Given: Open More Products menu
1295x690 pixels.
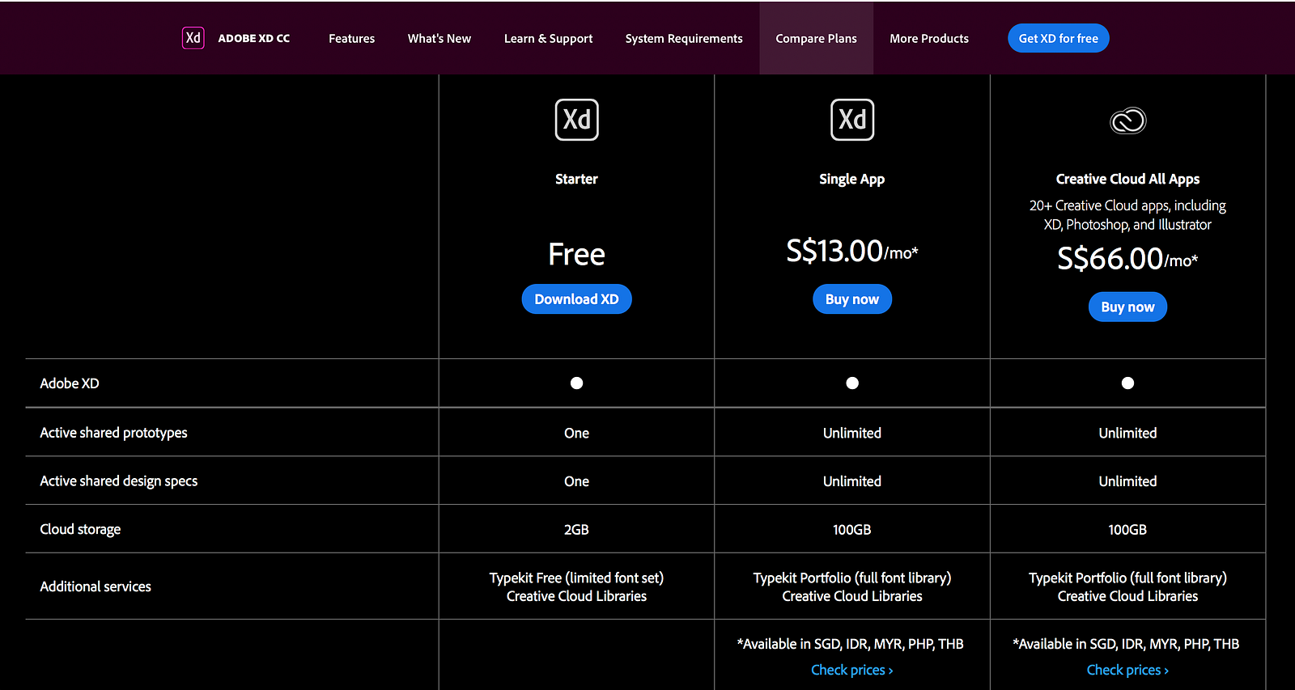Looking at the screenshot, I should click(929, 38).
